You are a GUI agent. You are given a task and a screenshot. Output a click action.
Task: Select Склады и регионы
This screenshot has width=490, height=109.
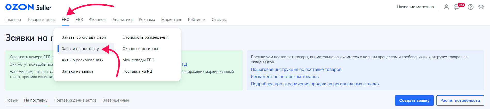[140, 49]
